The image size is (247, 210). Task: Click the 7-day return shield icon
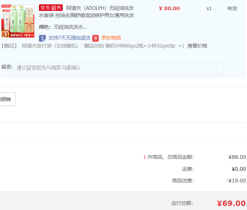point(42,38)
